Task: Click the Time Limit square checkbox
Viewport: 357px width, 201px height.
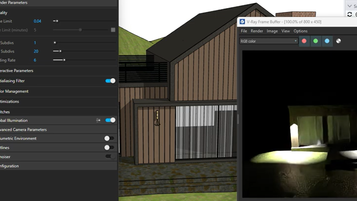Action: pyautogui.click(x=113, y=30)
